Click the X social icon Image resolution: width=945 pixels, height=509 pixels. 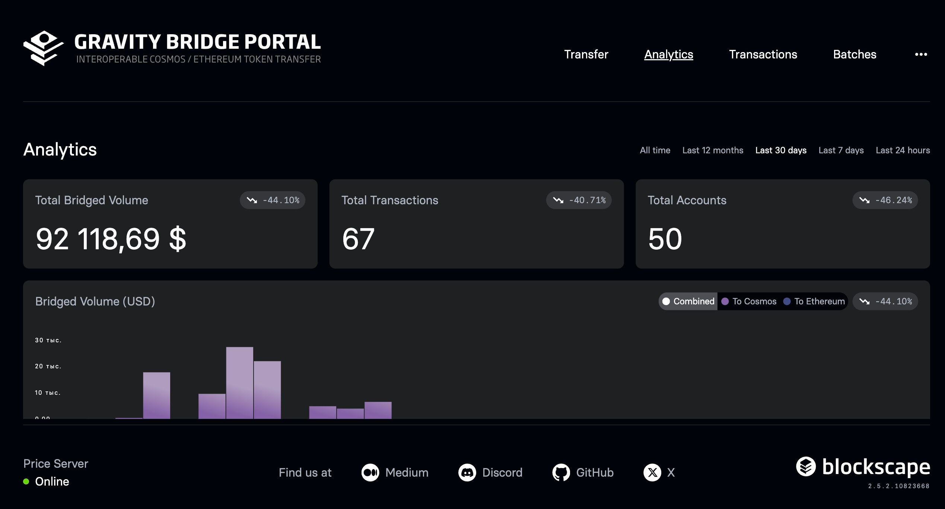(x=652, y=473)
